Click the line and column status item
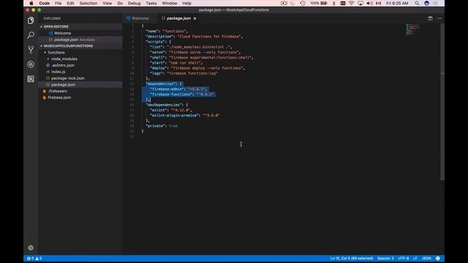The image size is (468, 263). pos(352,258)
